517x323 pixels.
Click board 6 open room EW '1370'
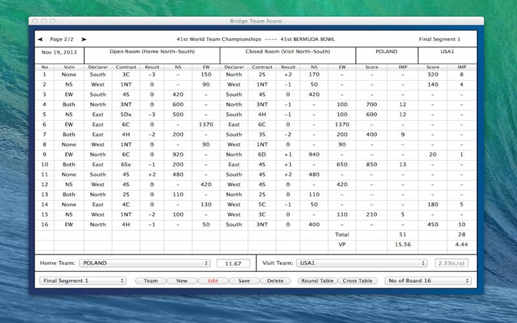206,125
